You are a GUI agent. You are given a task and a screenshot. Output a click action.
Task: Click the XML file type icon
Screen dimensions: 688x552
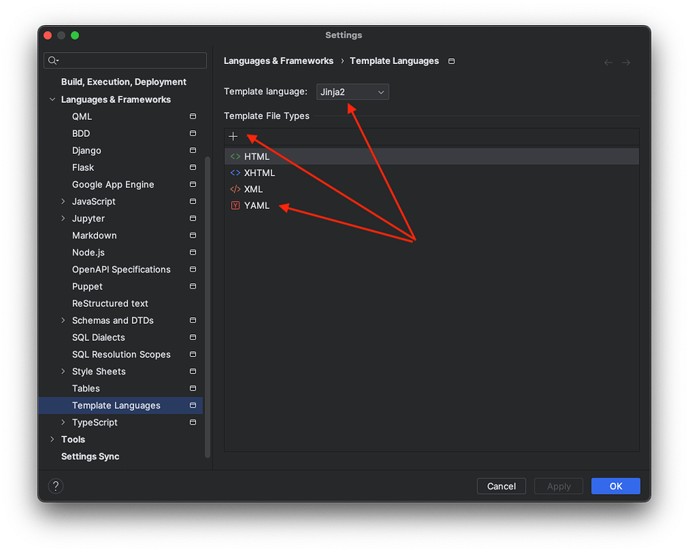pyautogui.click(x=236, y=189)
